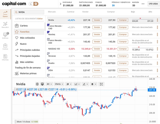Click Vender button for NASDAQ 100
Image resolution: width=160 pixels, height=124 pixels.
[x=97, y=49]
